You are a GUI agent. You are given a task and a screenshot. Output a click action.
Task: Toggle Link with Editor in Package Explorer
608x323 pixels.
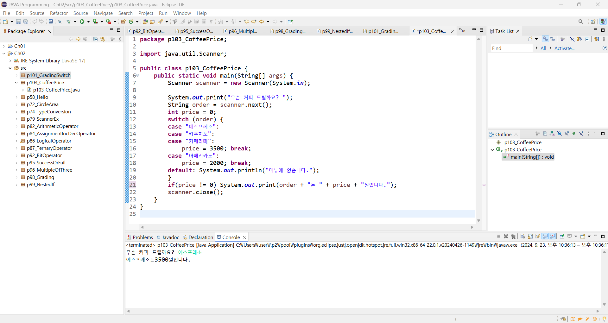click(x=103, y=39)
